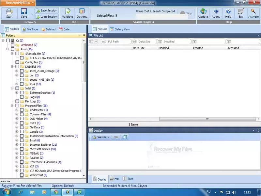Click the Modified filter field
261x196 pixels.
pos(174,41)
